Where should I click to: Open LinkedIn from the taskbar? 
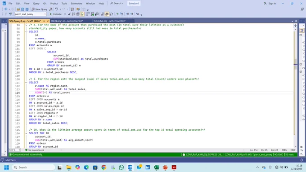148,168
